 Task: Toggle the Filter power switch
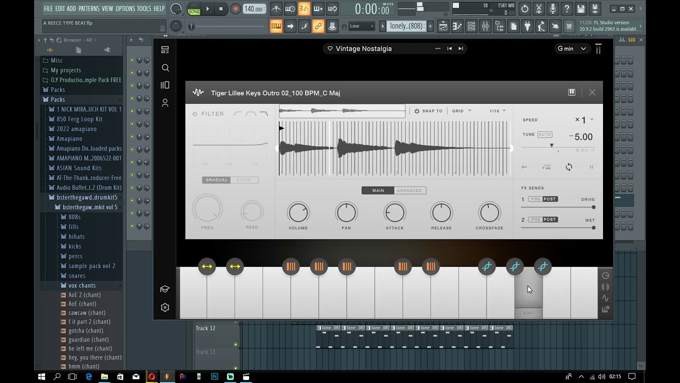point(195,114)
